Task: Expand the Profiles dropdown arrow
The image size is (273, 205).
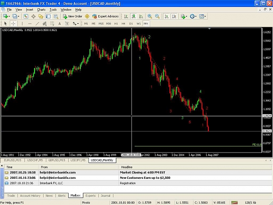Action: (x=19, y=16)
